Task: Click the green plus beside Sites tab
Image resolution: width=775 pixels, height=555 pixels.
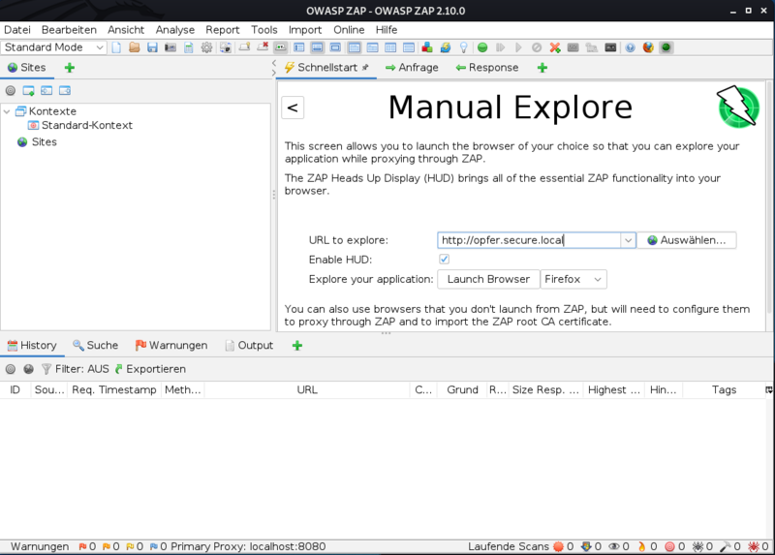Action: [69, 68]
